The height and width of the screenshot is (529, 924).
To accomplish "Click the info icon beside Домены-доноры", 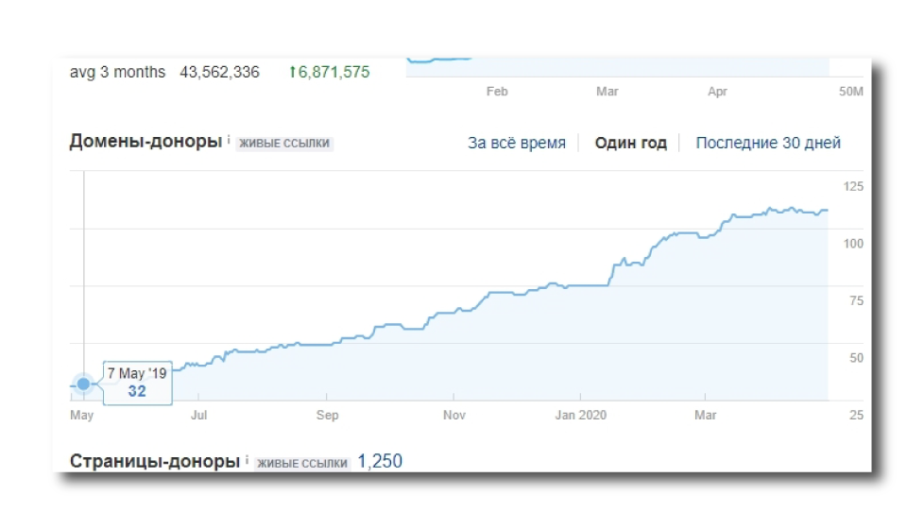I will pos(229,140).
